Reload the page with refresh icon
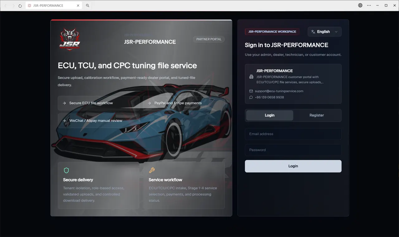This screenshot has height=237, width=399. coord(20,6)
